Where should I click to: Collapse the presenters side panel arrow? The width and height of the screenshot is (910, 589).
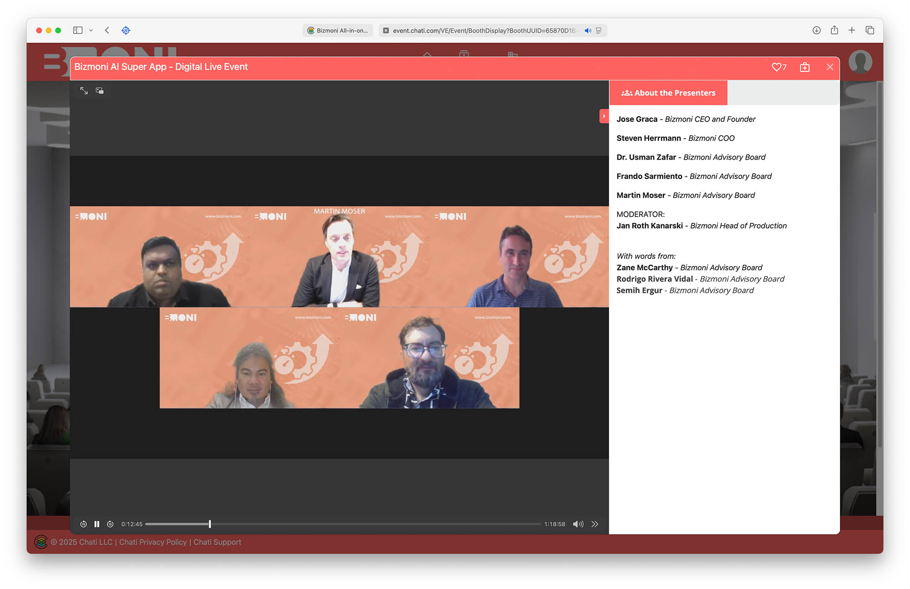tap(604, 116)
